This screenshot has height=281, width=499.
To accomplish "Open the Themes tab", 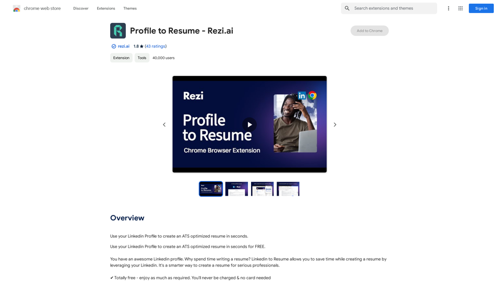I will [x=130, y=8].
